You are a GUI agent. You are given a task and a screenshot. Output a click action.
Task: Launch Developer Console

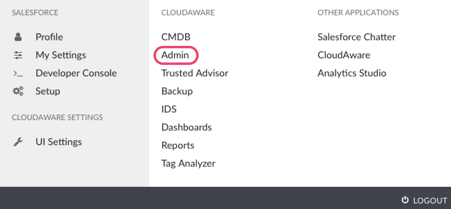point(76,73)
